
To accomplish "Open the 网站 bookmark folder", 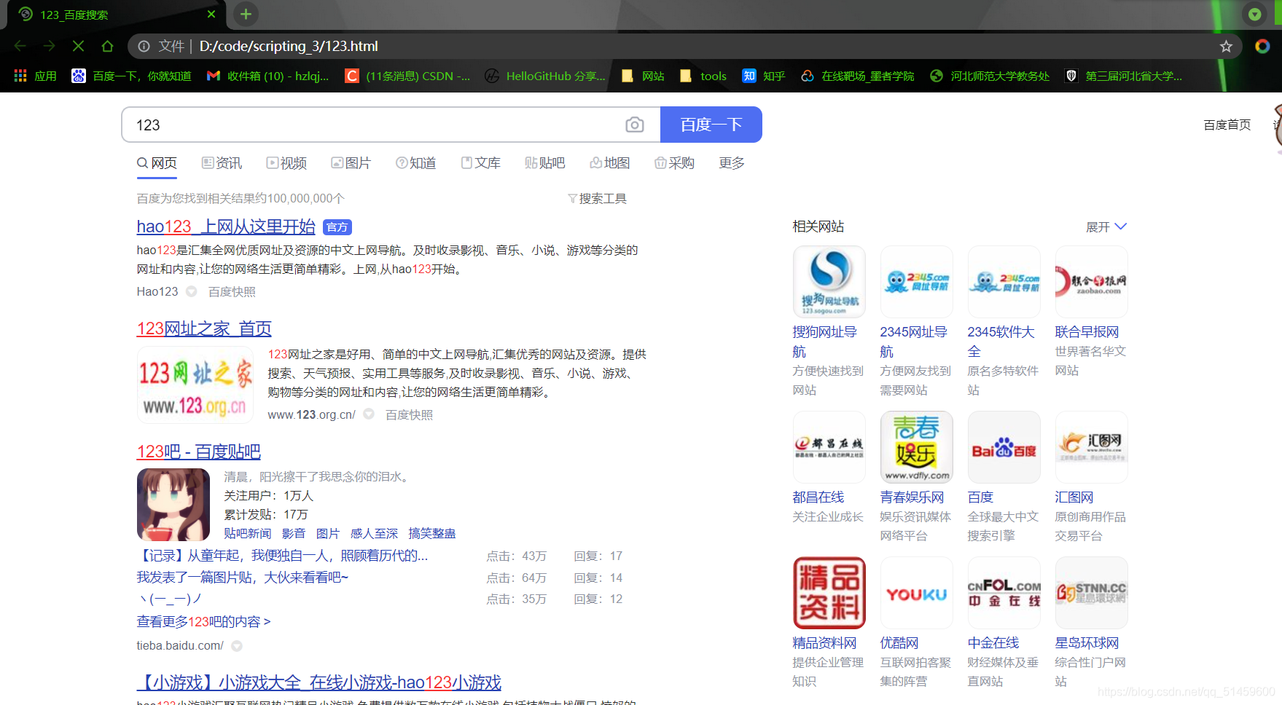I will point(643,76).
